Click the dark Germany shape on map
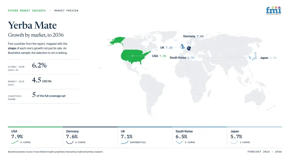Viewport: 290px width, 163px height. click(x=189, y=48)
